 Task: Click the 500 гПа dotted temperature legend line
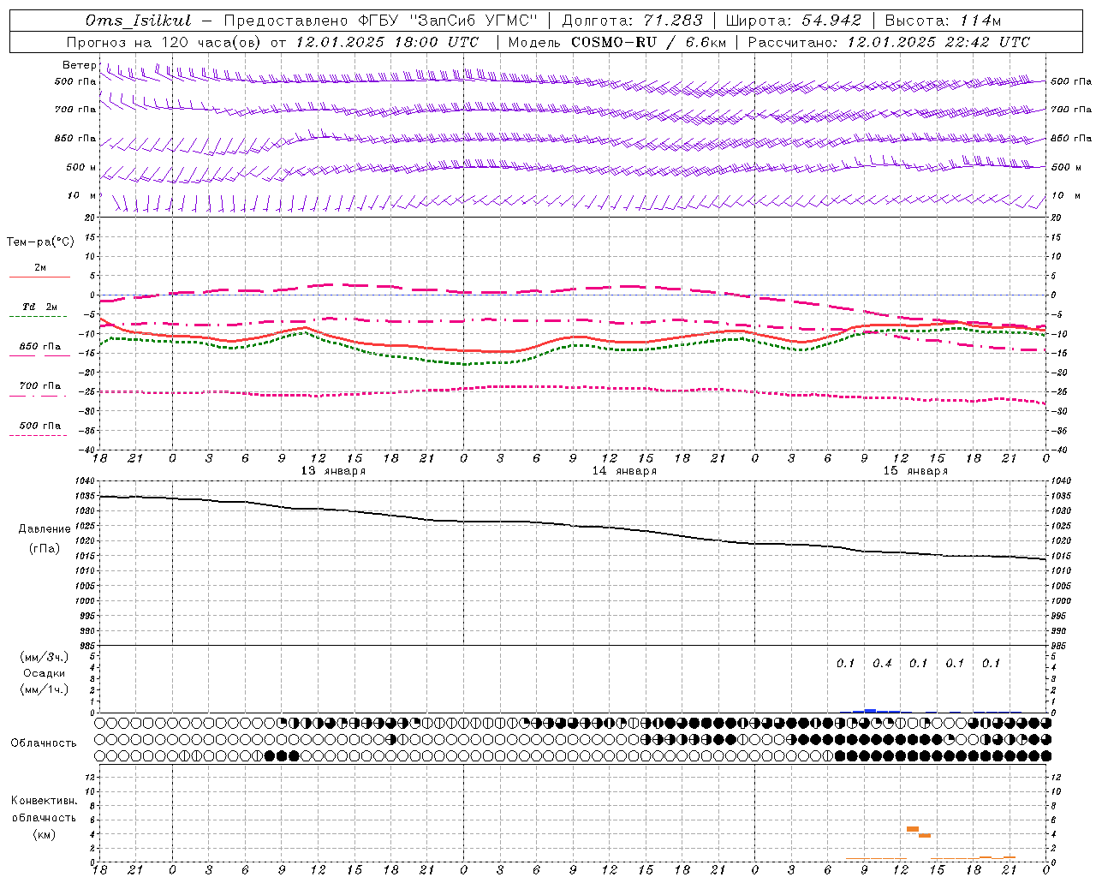coord(38,435)
